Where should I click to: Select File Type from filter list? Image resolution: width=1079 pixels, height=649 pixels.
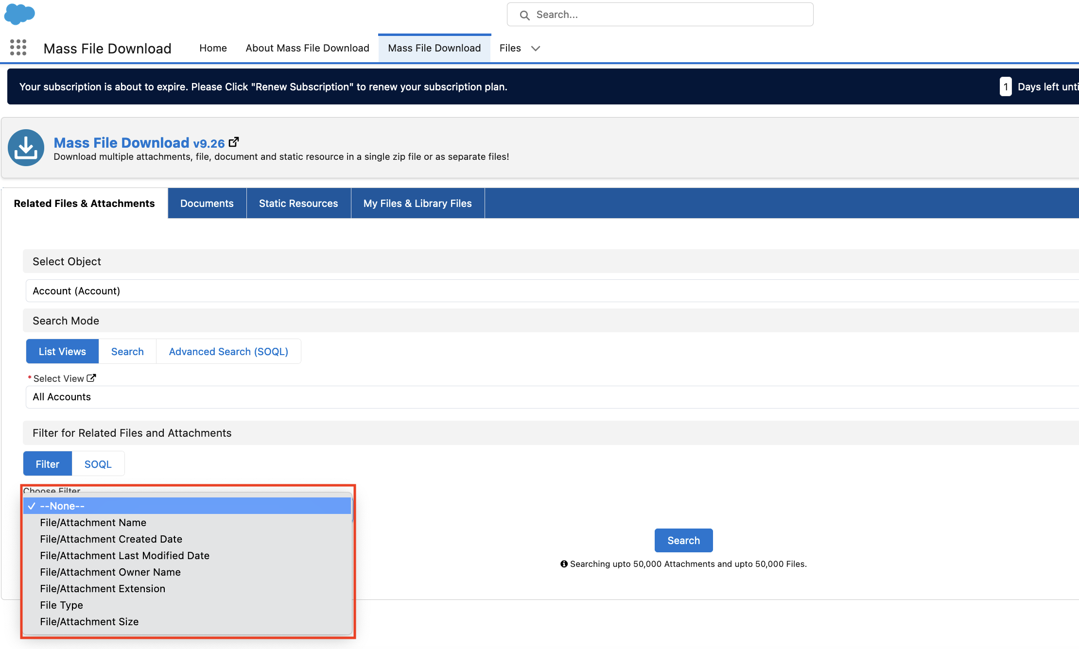pos(62,605)
